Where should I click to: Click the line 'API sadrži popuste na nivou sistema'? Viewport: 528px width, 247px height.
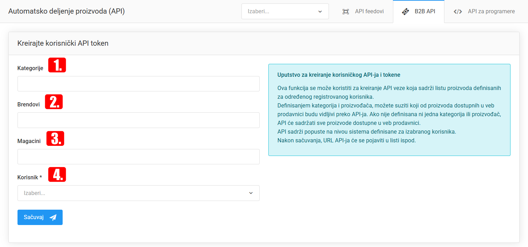pos(367,132)
